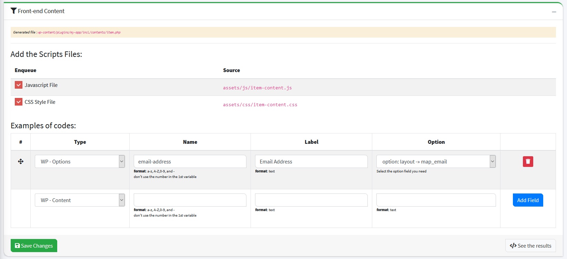Expand the option layout map_email dropdown
This screenshot has width=567, height=259.
click(x=436, y=161)
